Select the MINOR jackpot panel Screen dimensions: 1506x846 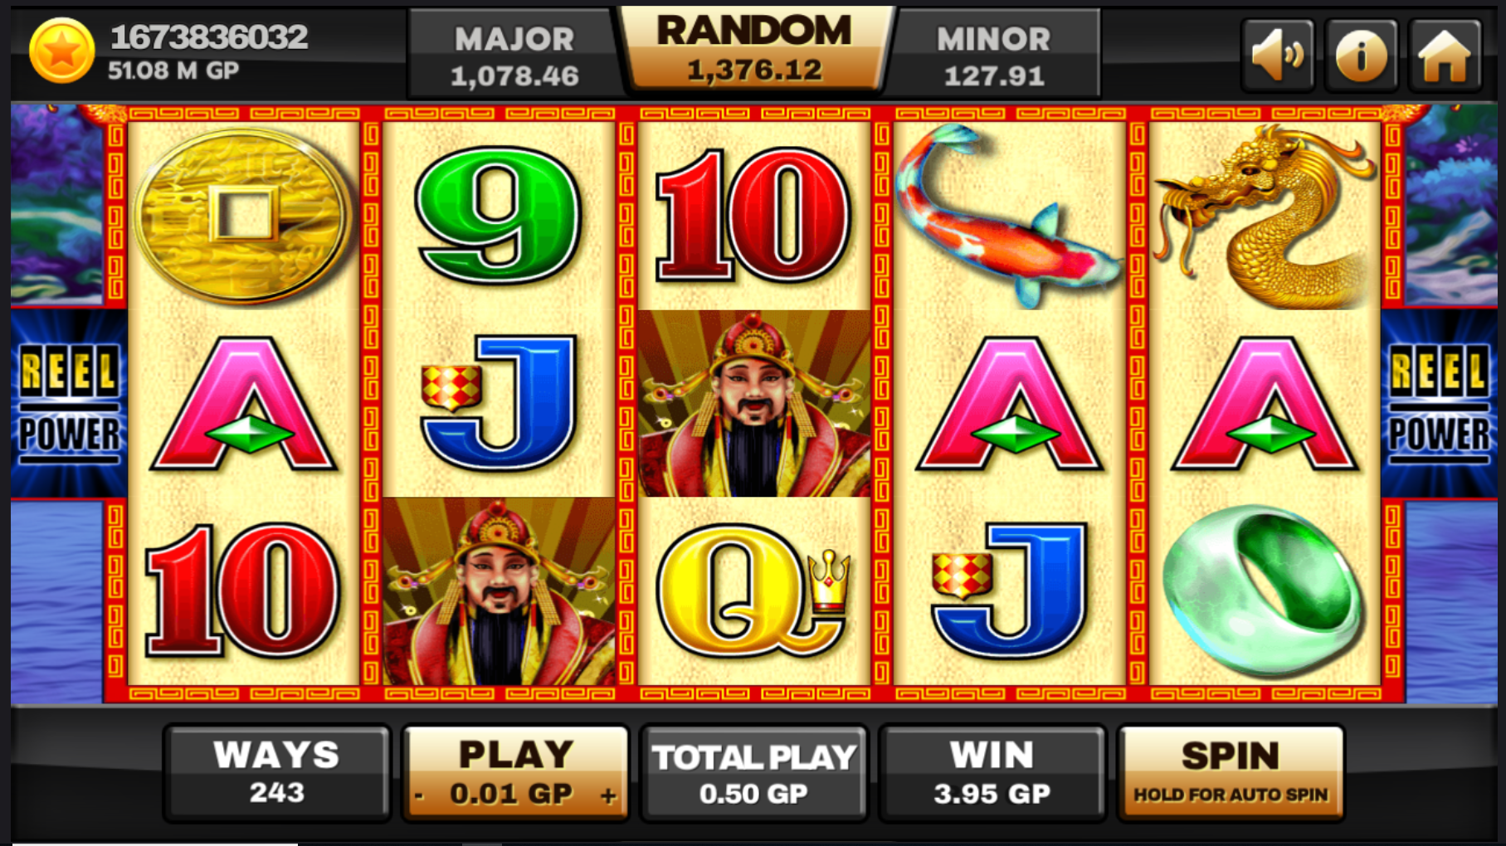click(x=993, y=55)
